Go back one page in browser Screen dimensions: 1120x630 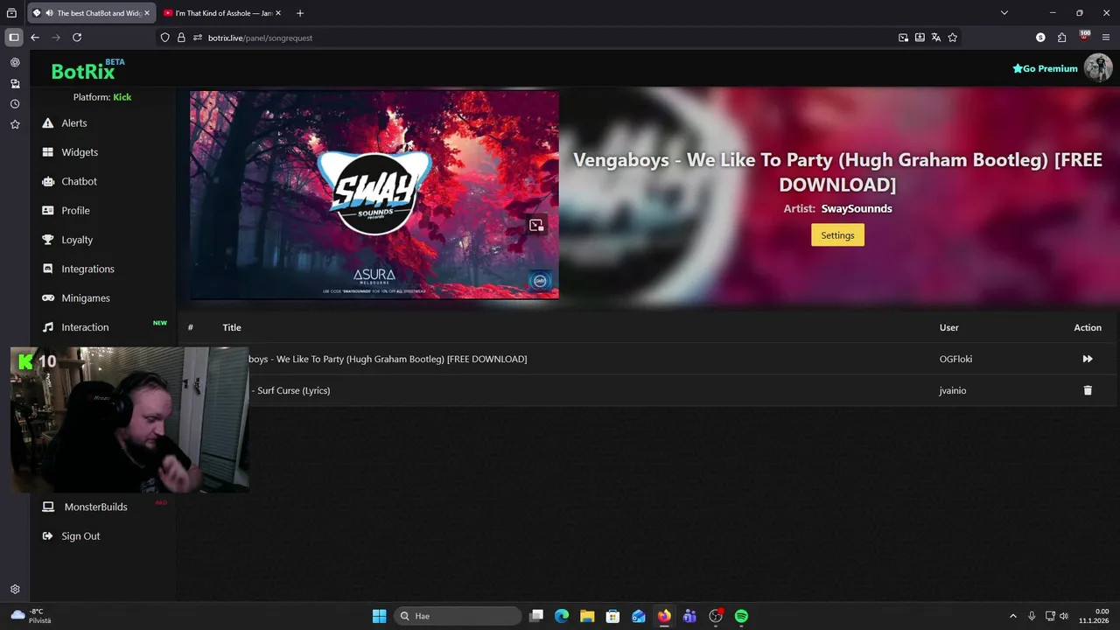point(35,38)
